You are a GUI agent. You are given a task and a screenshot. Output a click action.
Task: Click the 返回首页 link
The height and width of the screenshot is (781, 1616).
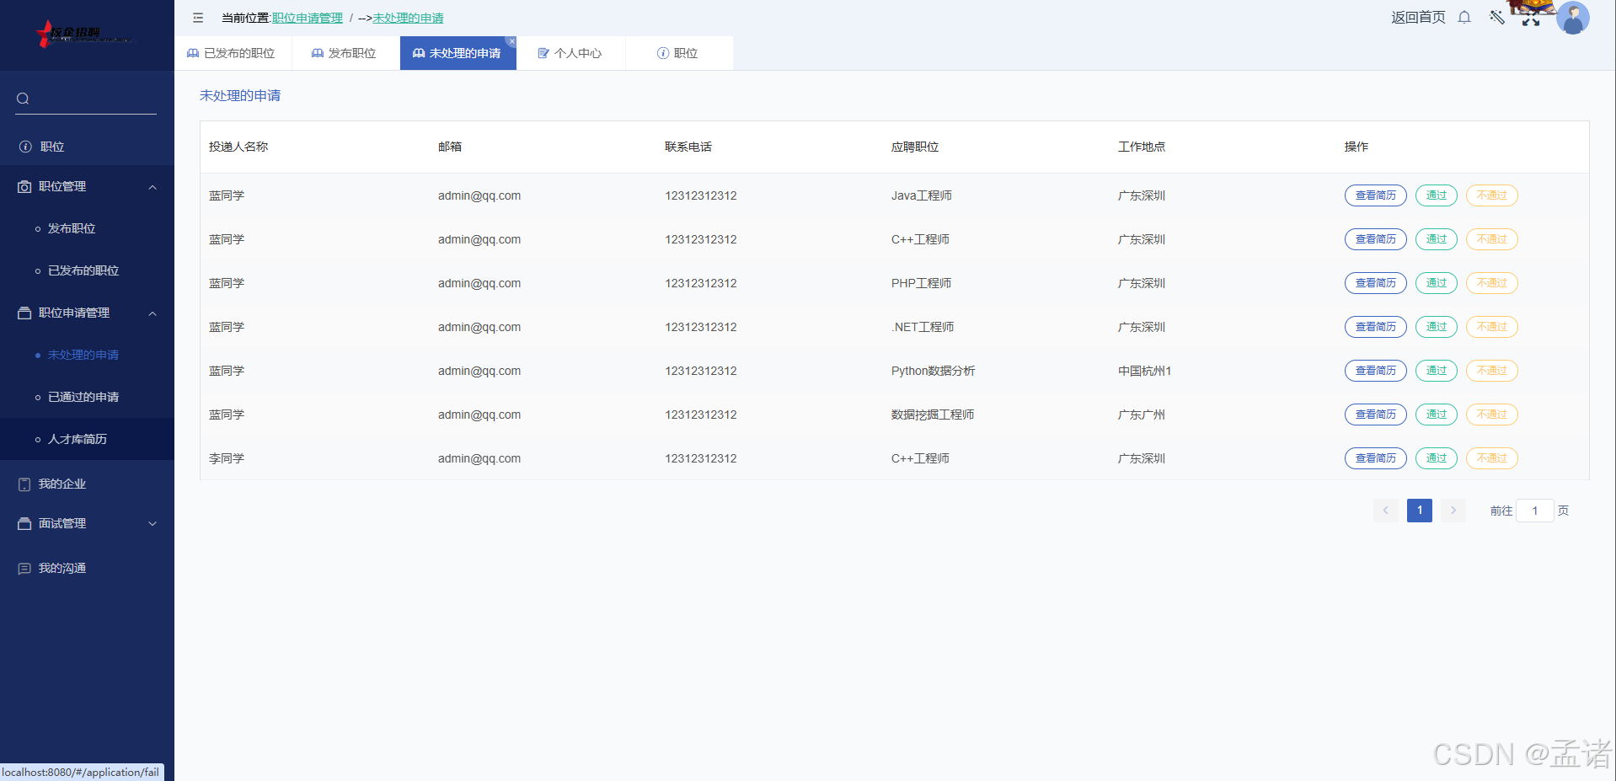pyautogui.click(x=1418, y=18)
